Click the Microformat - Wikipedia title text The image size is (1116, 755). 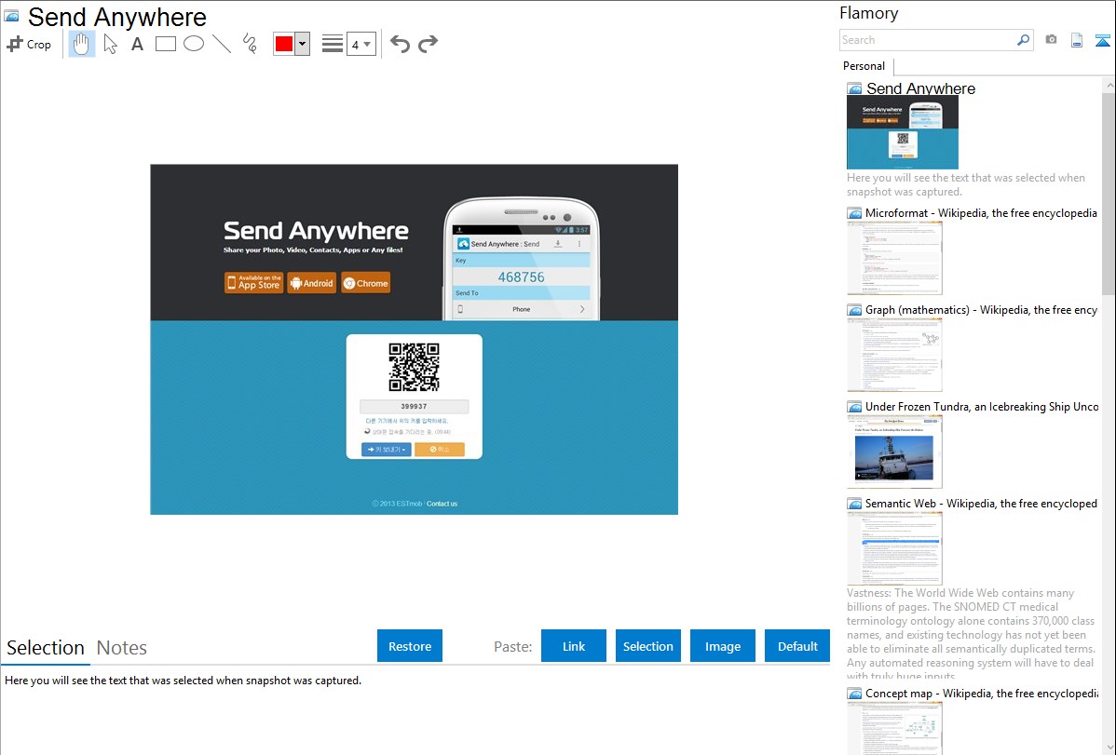(x=981, y=213)
